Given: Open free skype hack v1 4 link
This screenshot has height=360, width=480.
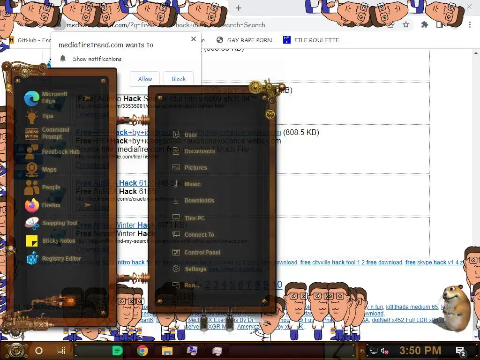Looking at the screenshot, I should tap(434, 262).
